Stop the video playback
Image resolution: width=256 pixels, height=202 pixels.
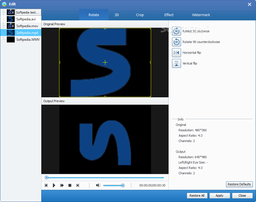coord(70,185)
